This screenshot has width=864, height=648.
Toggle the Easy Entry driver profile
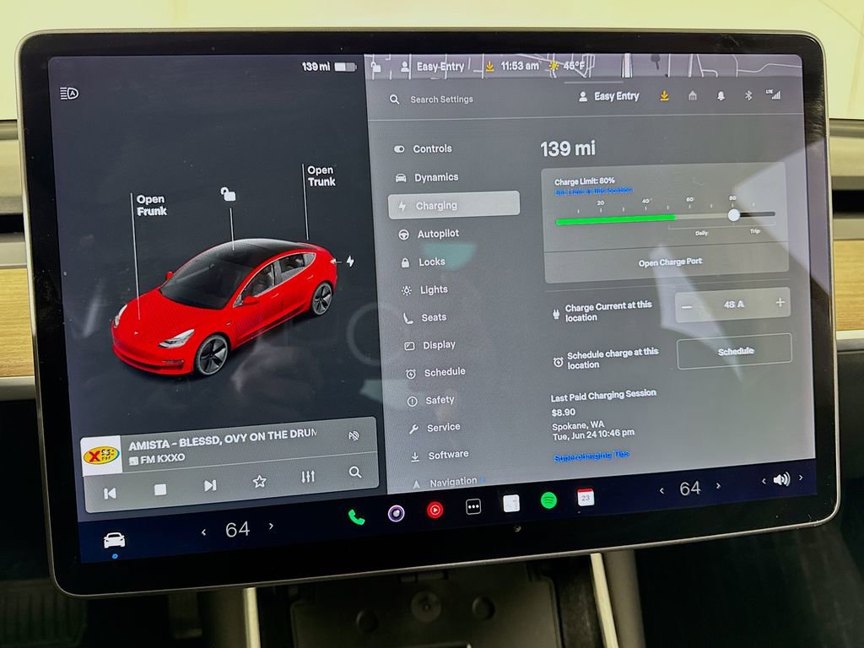[611, 95]
